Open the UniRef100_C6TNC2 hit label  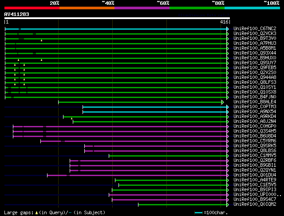coord(255,28)
